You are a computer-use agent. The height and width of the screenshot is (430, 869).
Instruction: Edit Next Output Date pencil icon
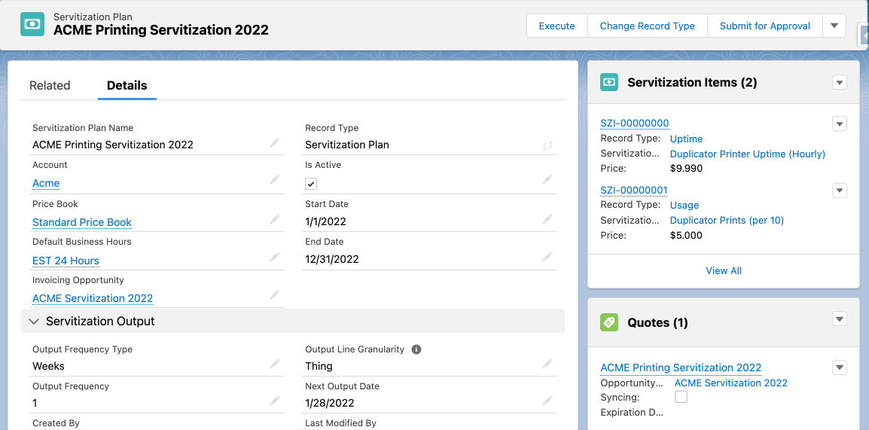[547, 401]
